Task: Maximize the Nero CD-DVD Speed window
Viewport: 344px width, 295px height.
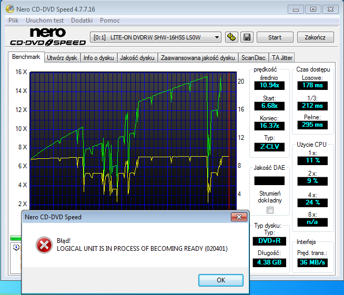Action: click(x=313, y=9)
